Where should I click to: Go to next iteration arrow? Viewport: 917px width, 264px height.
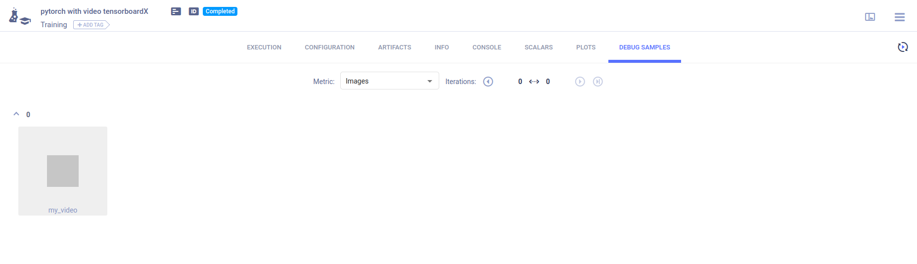click(580, 82)
